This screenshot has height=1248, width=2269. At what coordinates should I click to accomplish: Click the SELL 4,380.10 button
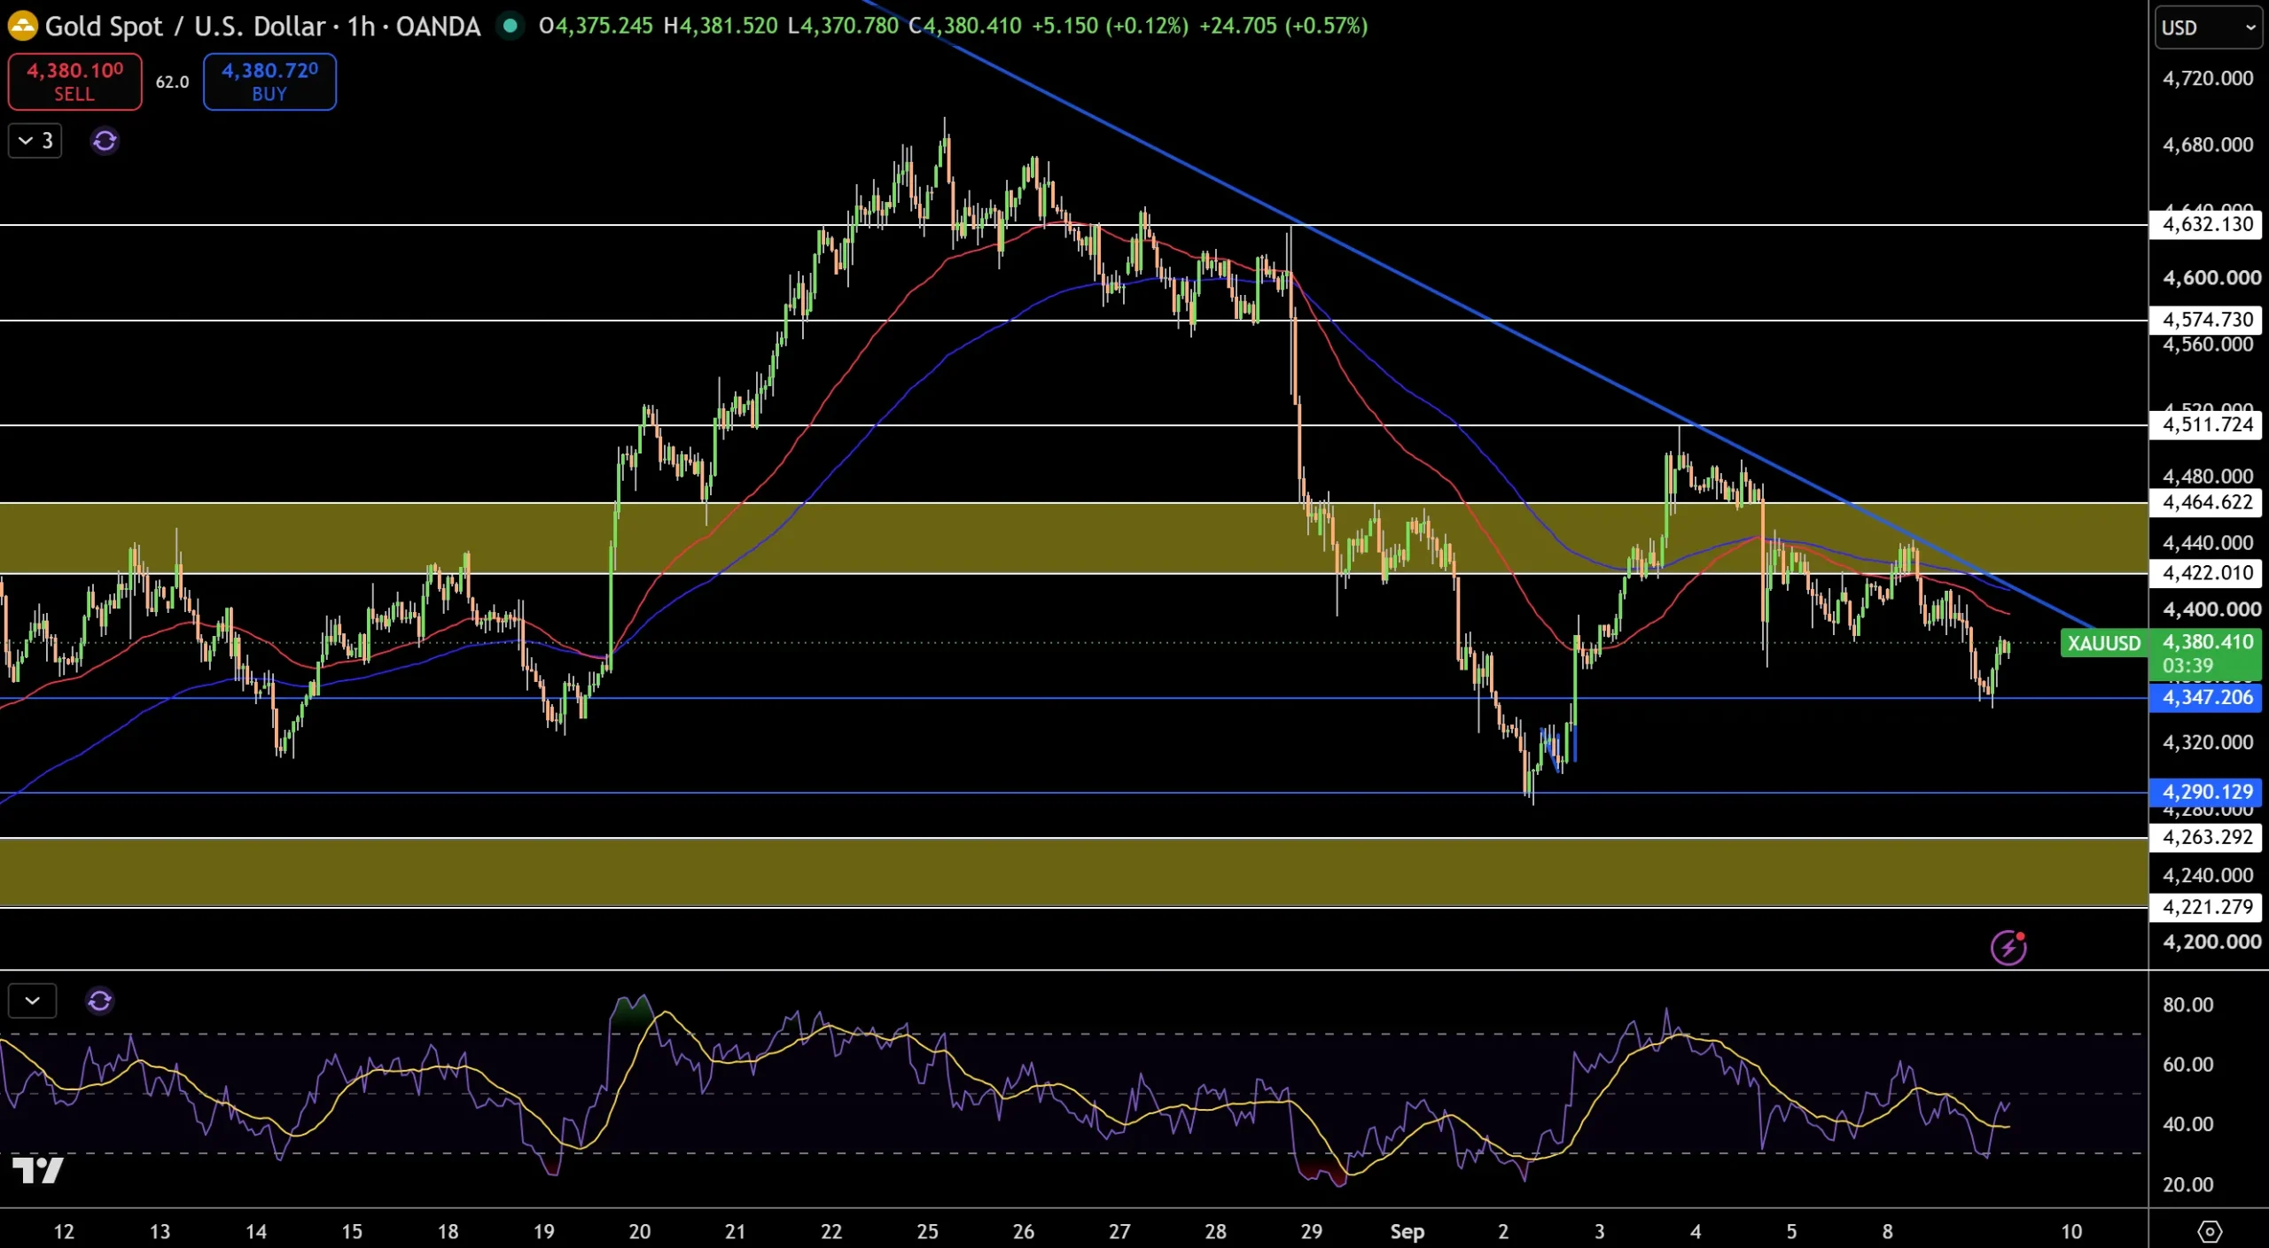pos(75,81)
